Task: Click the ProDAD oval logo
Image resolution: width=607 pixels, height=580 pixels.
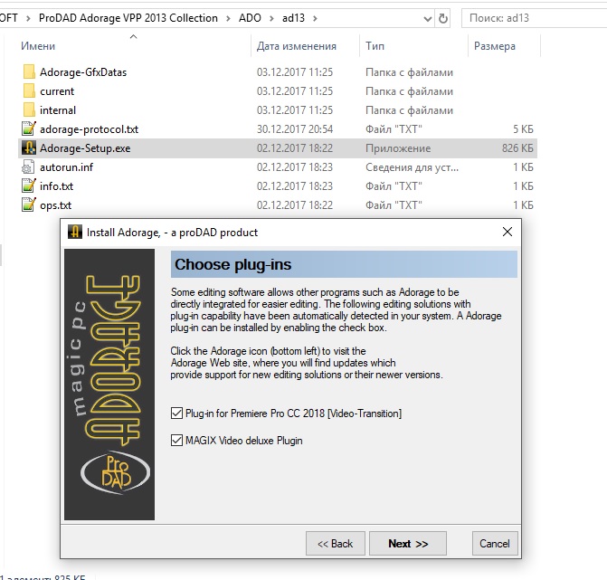Action: 115,472
